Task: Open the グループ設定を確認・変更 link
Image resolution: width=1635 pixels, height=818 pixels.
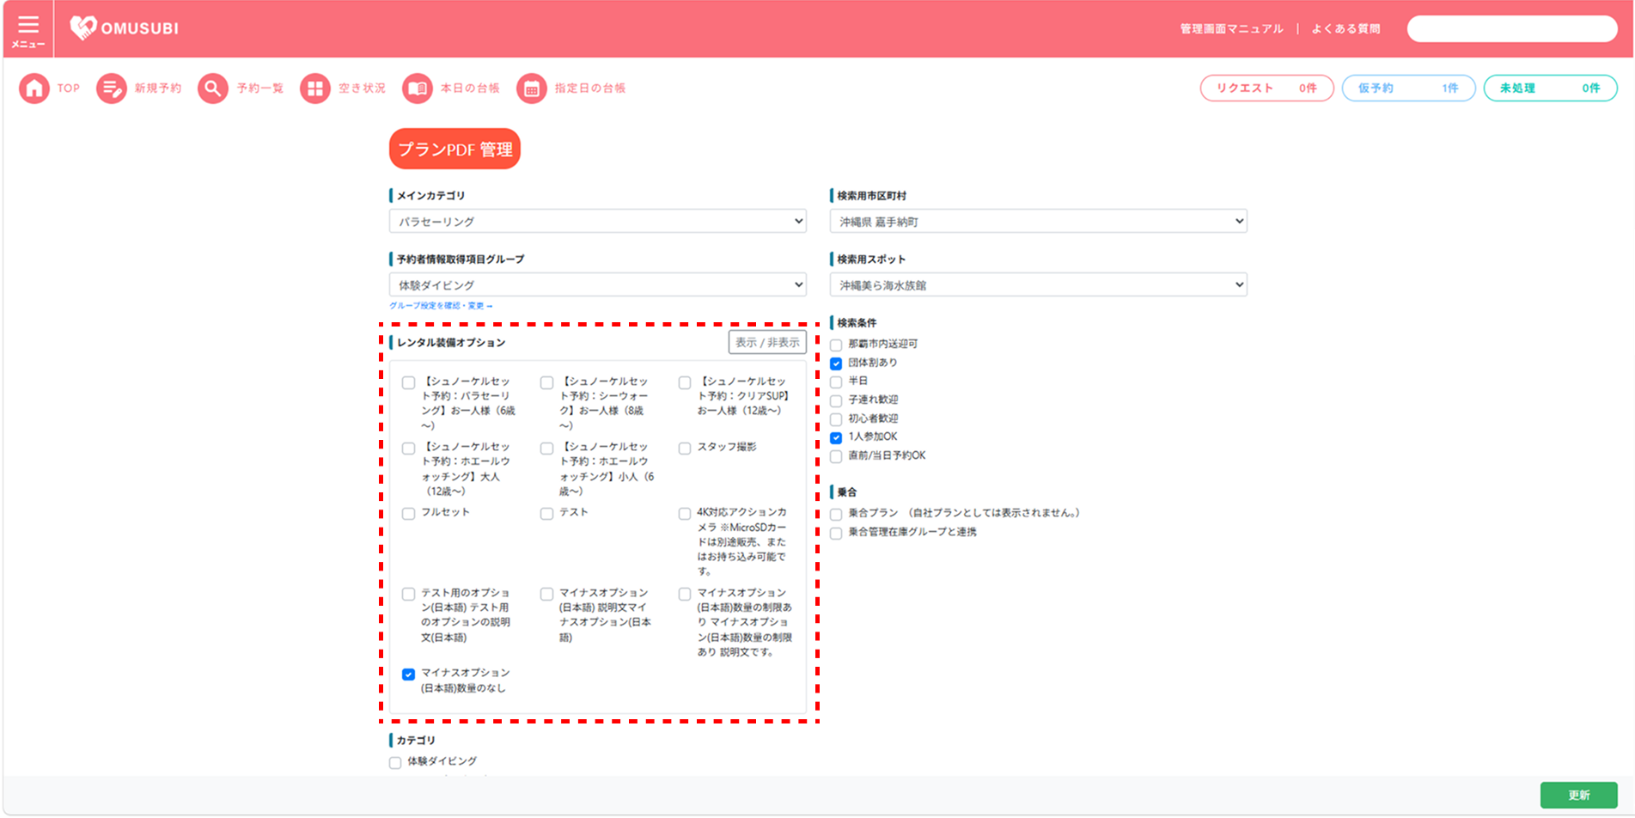Action: click(441, 306)
